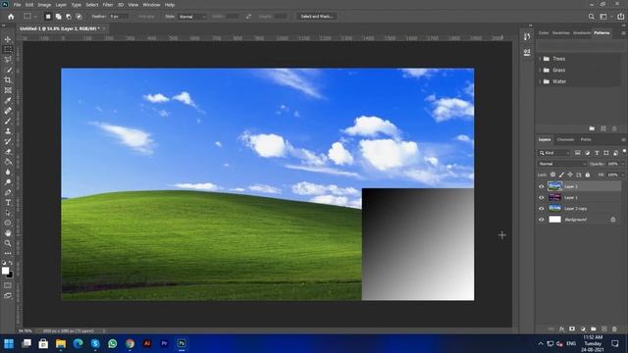Image resolution: width=628 pixels, height=353 pixels.
Task: Click the Feather input field
Action: [119, 17]
